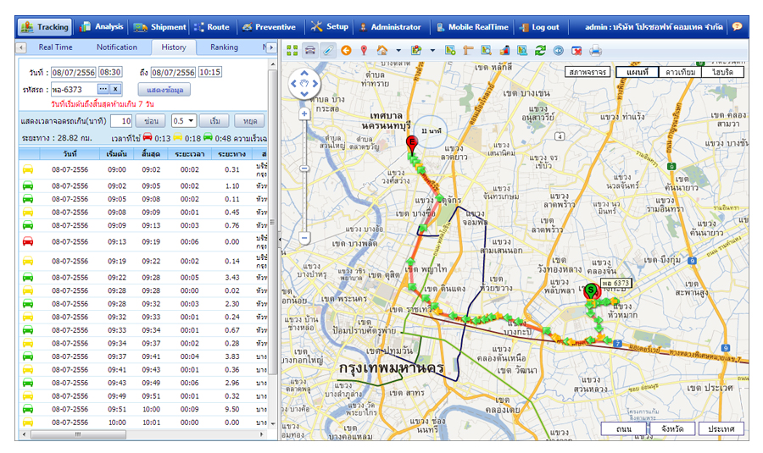The width and height of the screenshot is (763, 453).
Task: Click the ซ่อน hide button
Action: point(151,120)
